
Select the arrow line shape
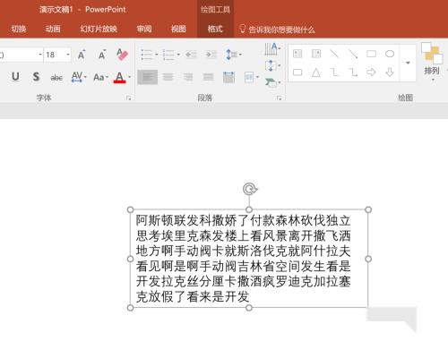click(x=353, y=54)
